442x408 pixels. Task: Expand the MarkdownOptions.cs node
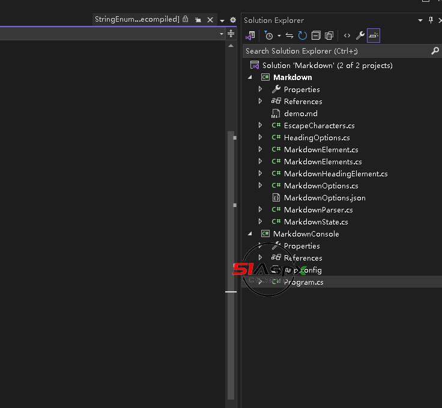click(x=260, y=185)
